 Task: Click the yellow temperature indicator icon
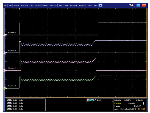(143, 103)
